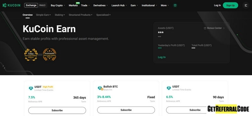Expand the Earn dropdown

coord(135,5)
